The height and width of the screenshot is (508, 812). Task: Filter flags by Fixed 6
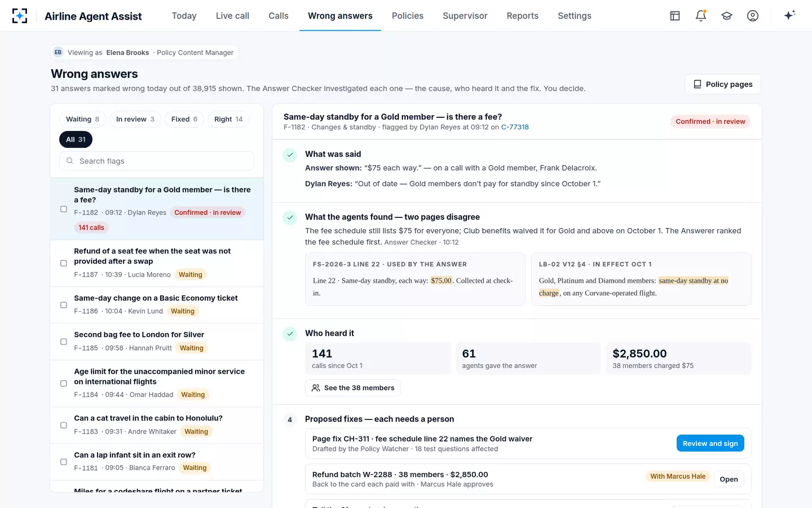tap(184, 119)
